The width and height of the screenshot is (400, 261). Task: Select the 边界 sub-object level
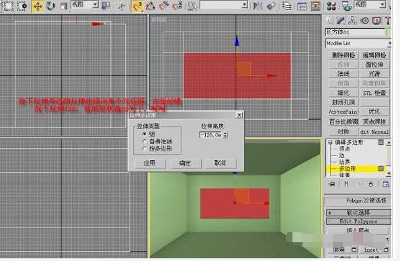(x=344, y=162)
